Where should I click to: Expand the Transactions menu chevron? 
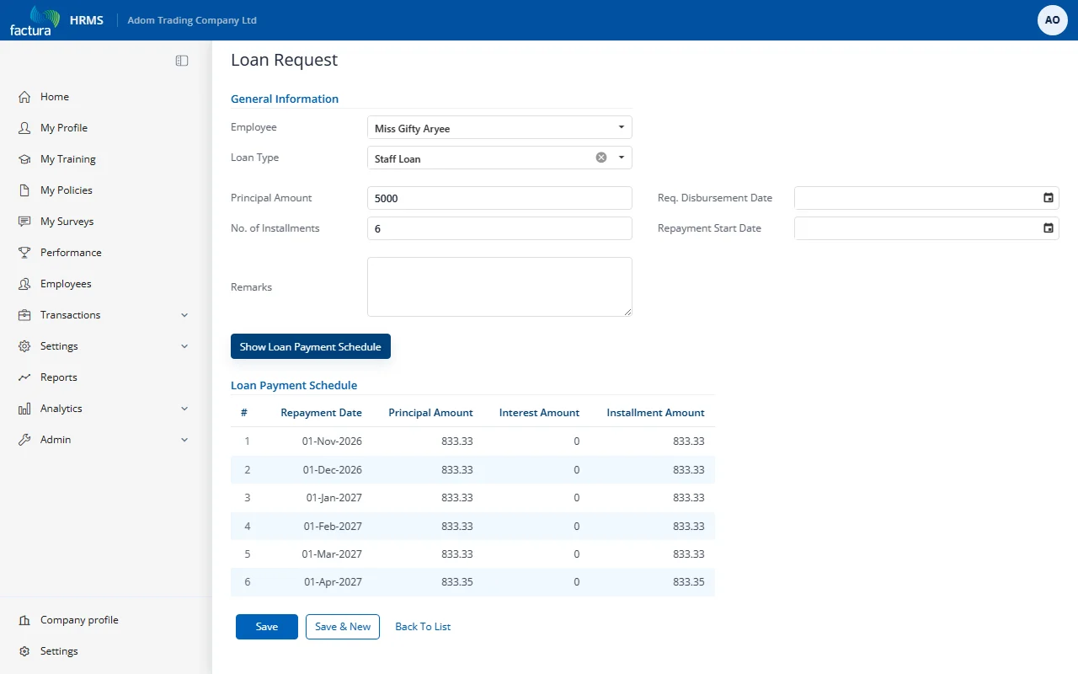[184, 315]
